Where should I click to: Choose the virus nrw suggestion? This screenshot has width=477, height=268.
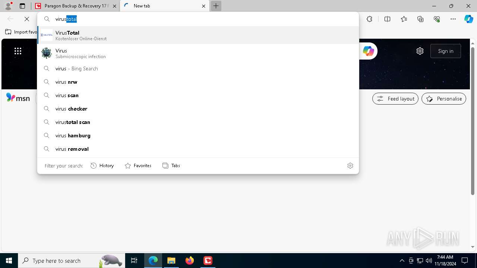tap(198, 82)
